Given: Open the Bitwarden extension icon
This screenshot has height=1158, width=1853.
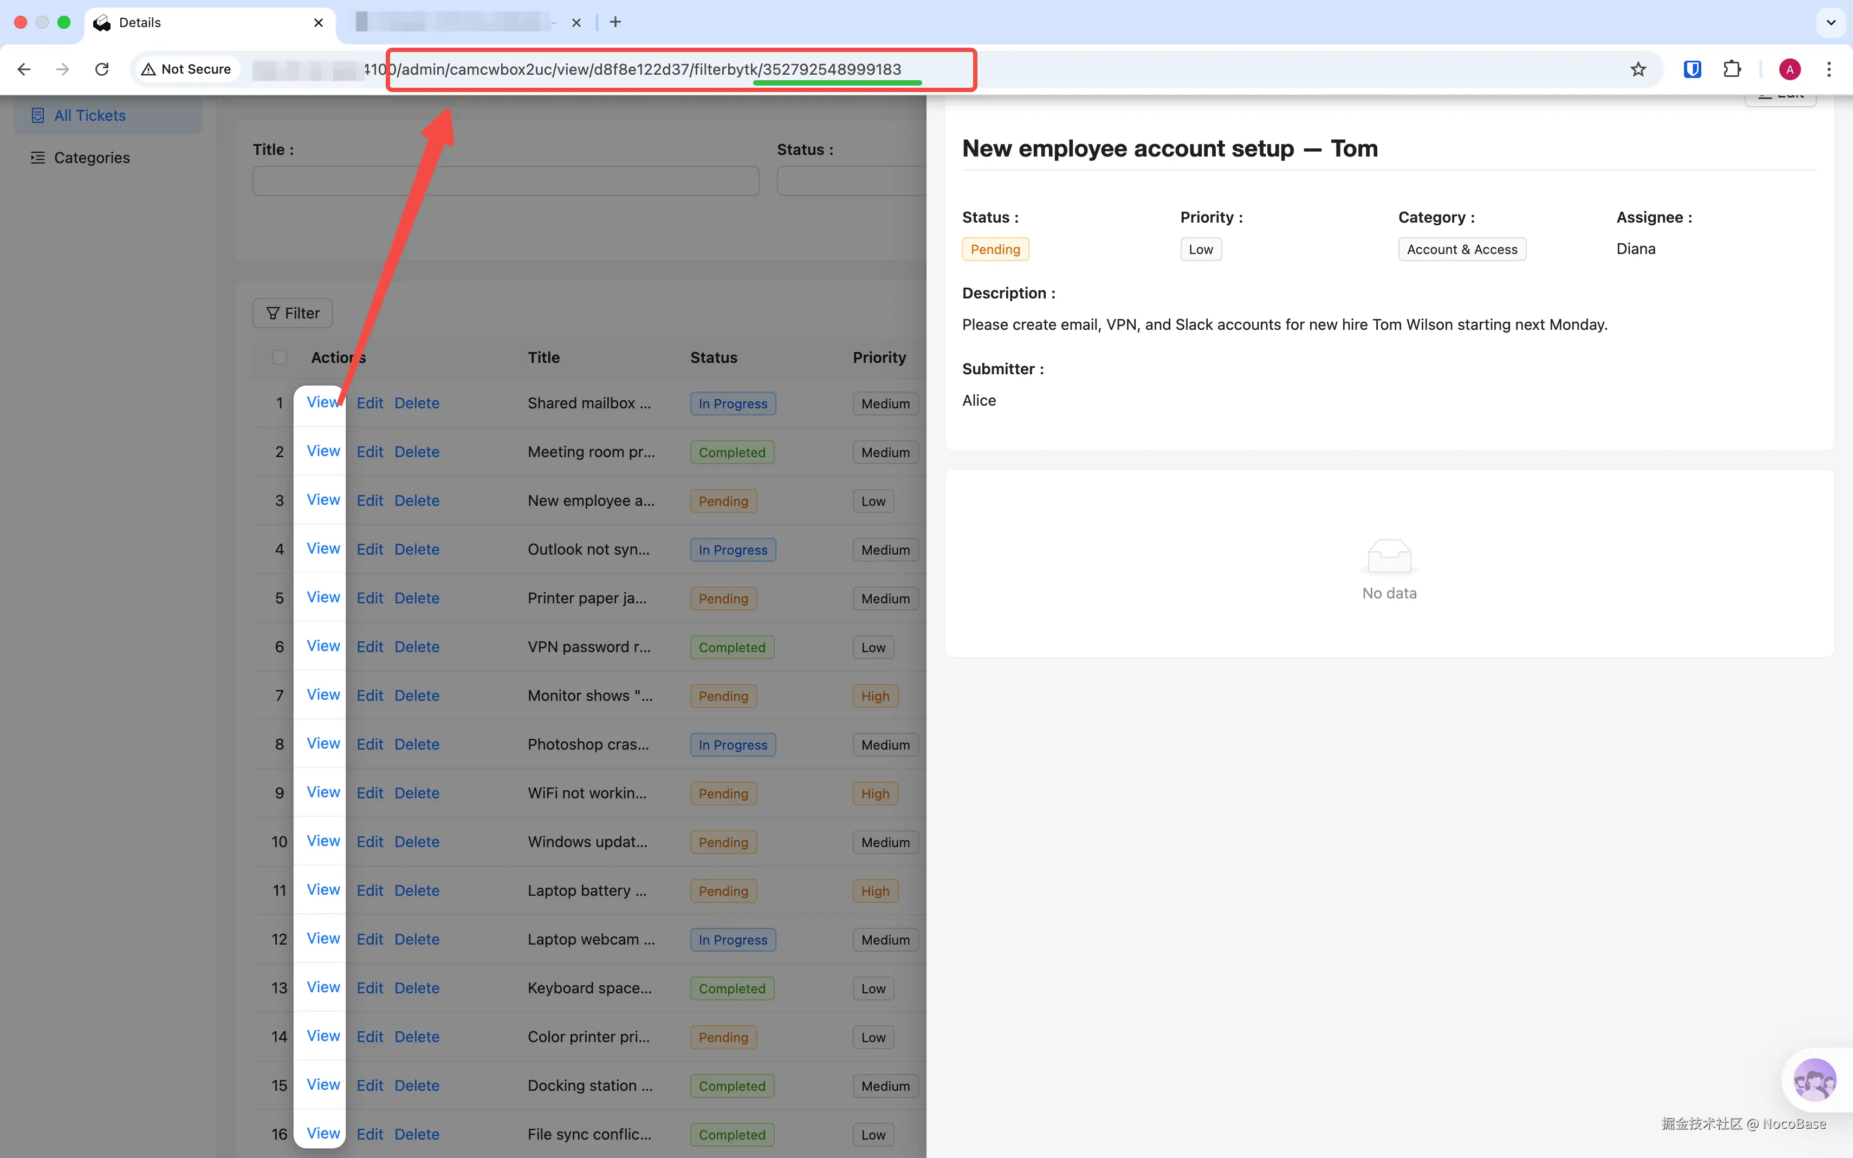Looking at the screenshot, I should (1692, 69).
